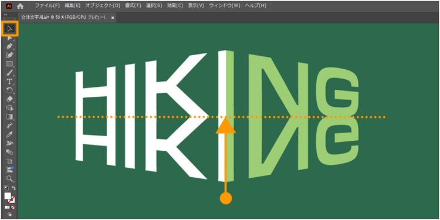Select the Blend tool above the eyedropper
Viewport: 440px width, 220px height.
[x=10, y=125]
